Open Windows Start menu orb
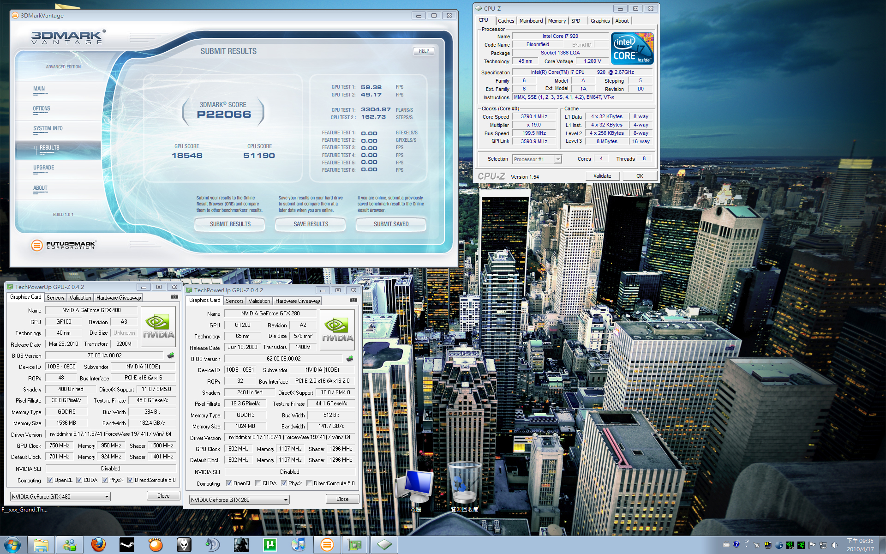The height and width of the screenshot is (554, 886). (x=12, y=545)
